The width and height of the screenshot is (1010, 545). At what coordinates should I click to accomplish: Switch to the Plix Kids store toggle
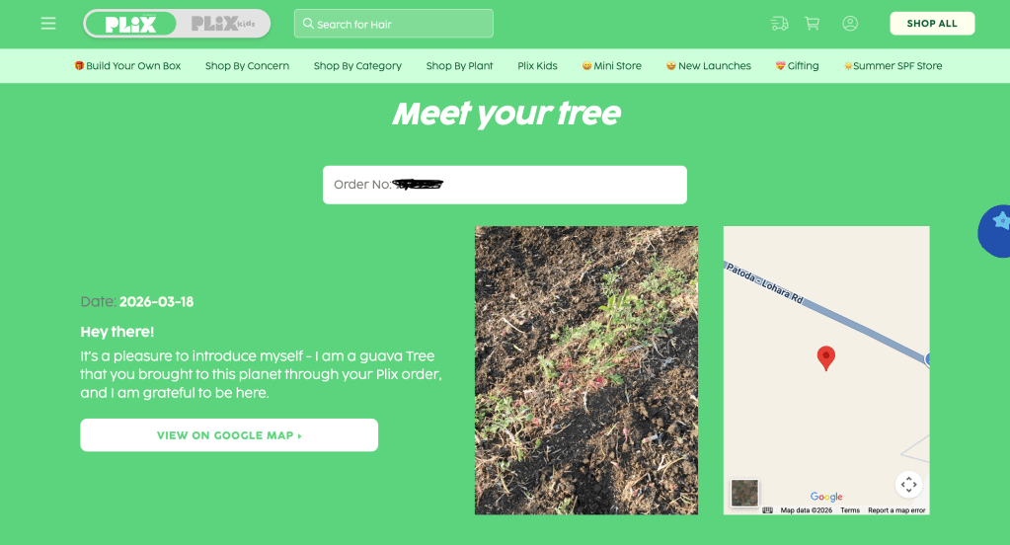pos(223,24)
